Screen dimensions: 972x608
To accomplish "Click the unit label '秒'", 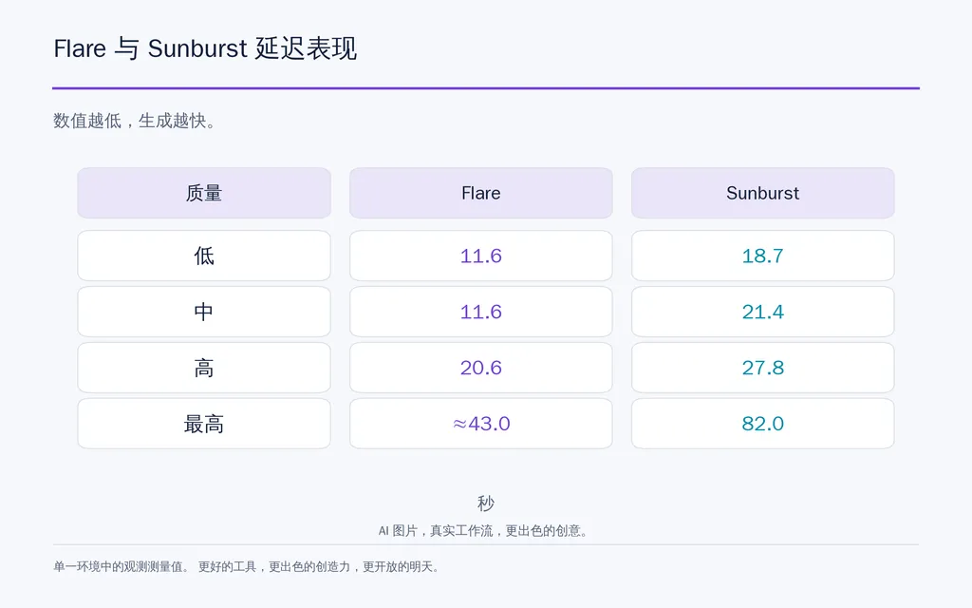I will coord(486,503).
